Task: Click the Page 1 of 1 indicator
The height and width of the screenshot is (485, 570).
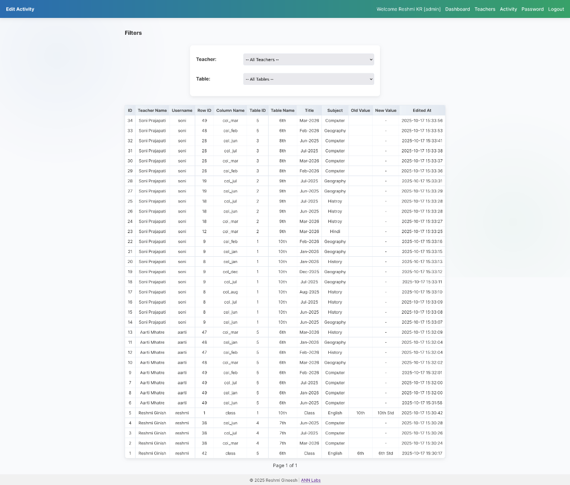Action: tap(285, 465)
